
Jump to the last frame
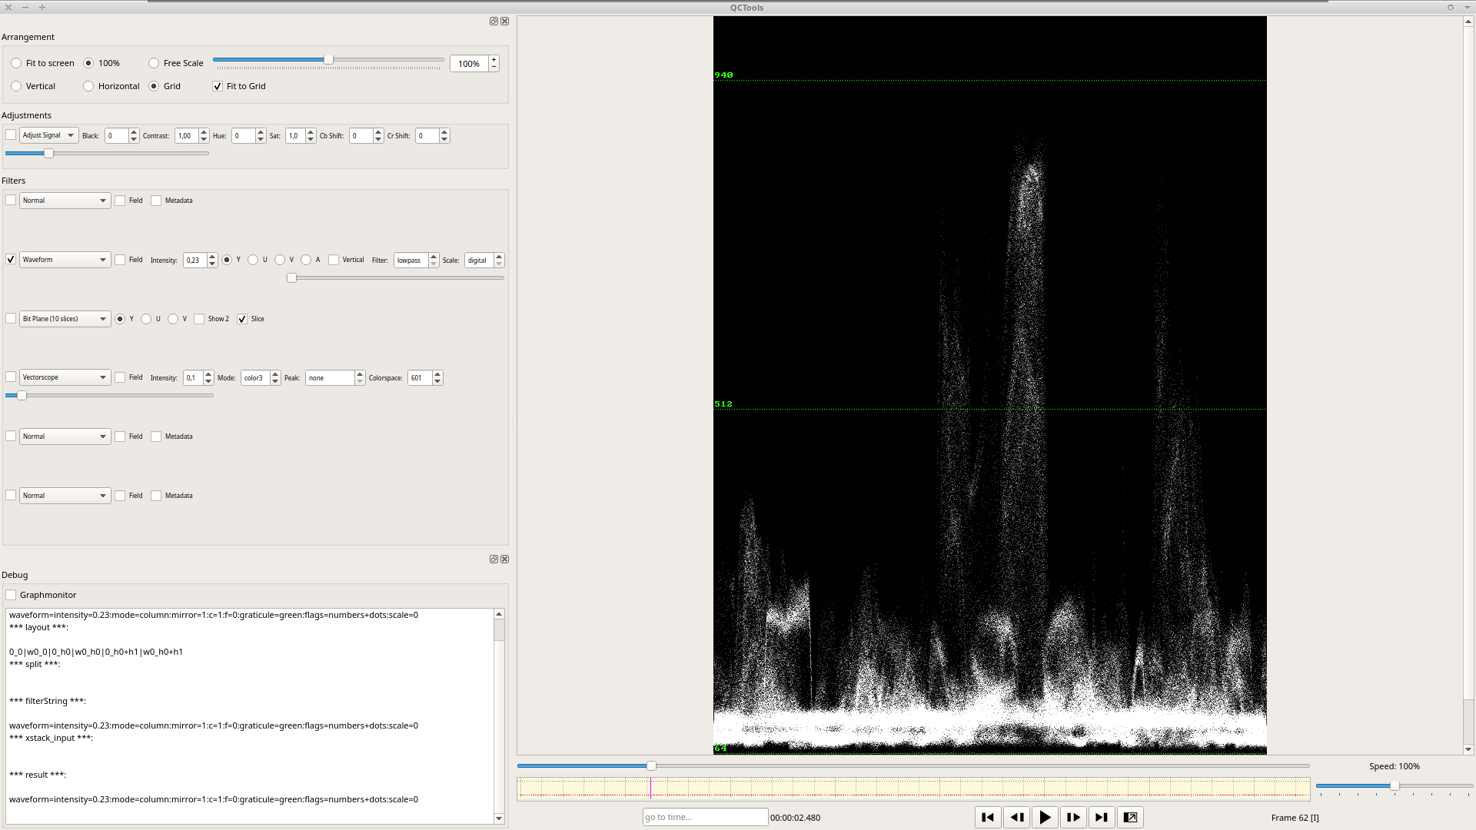pos(1102,818)
